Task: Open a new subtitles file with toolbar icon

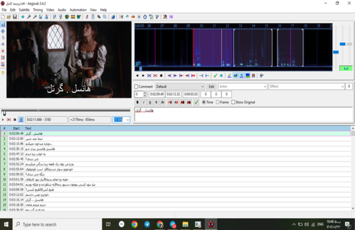Action: pos(3,17)
